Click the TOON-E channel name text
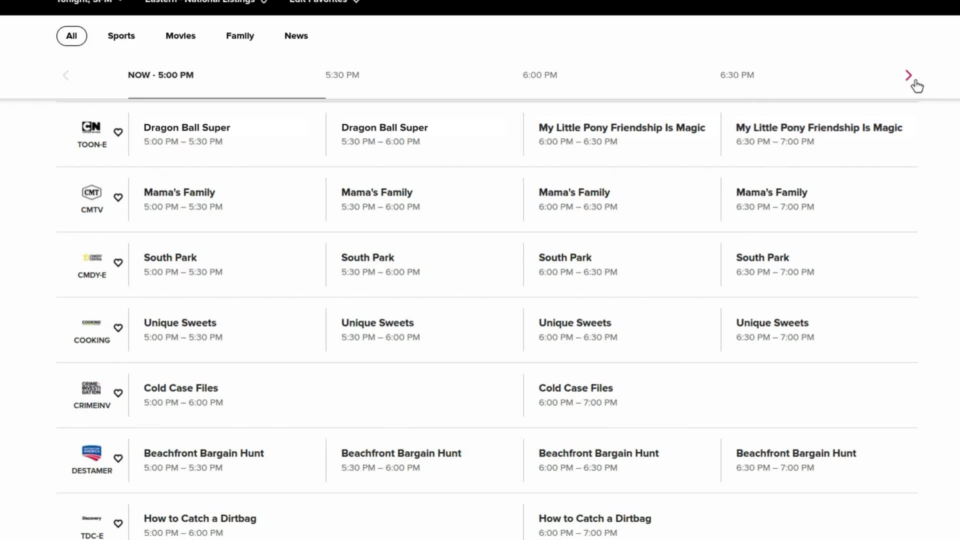 (x=92, y=144)
